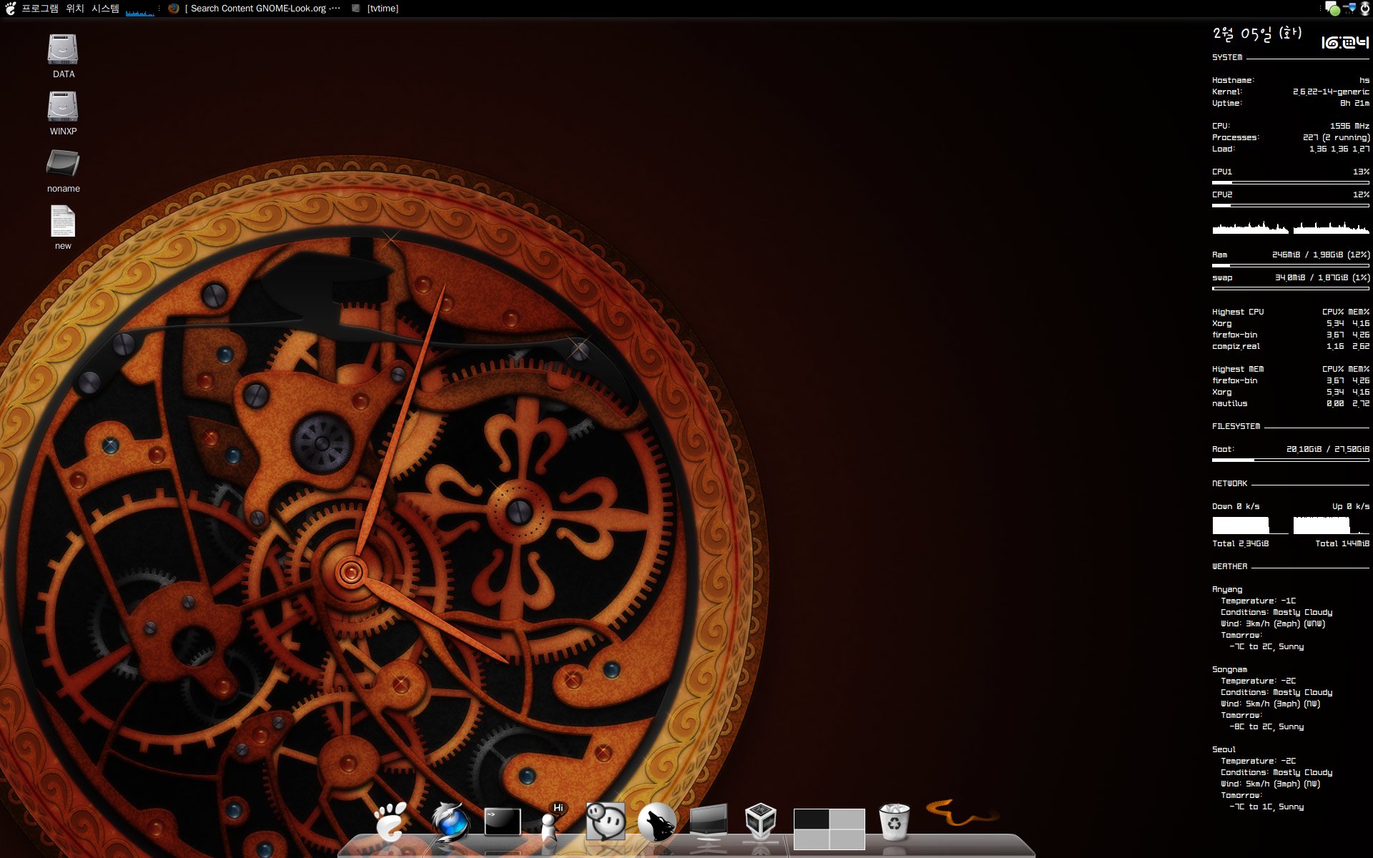Click nautilus in Highest MEM list
Viewport: 1373px width, 858px height.
click(1229, 403)
